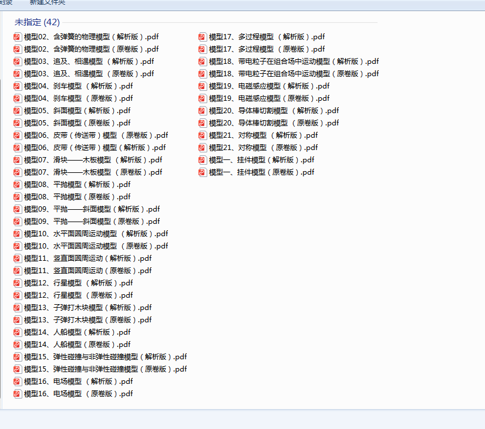Click PDF icon of 模型08、平抛模型（原卷版）
485x429 pixels.
[x=18, y=197]
